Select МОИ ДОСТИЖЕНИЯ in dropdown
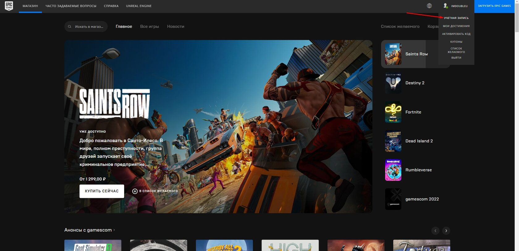Screen dimensions: 519x251 tap(456, 26)
